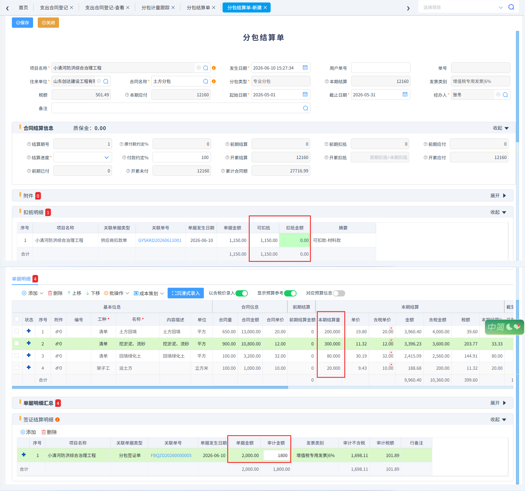Clear the 经办人 field value
This screenshot has width=525, height=491.
pyautogui.click(x=498, y=94)
